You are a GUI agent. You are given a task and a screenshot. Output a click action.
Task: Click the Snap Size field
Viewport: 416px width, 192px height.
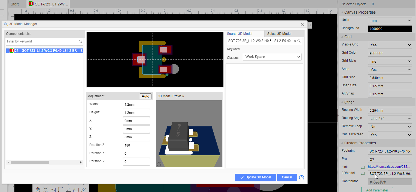tap(390, 86)
